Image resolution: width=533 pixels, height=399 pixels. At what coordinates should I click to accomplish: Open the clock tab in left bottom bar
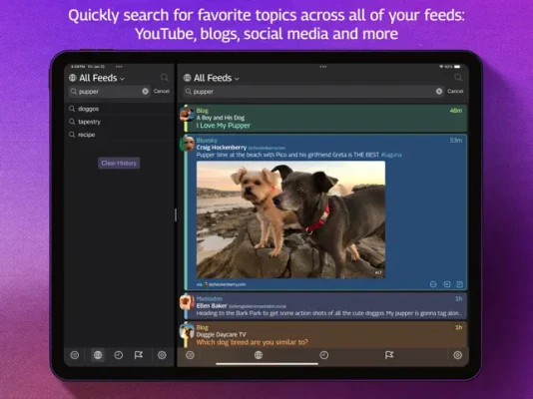119,355
